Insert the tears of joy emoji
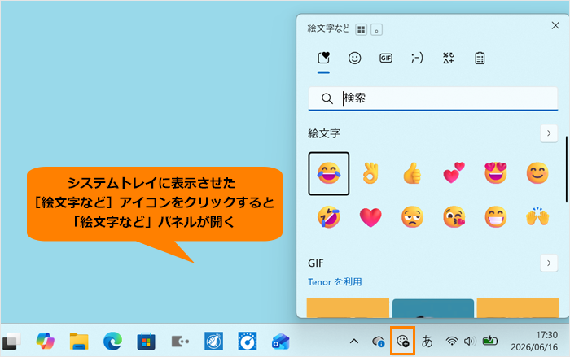 coord(329,173)
